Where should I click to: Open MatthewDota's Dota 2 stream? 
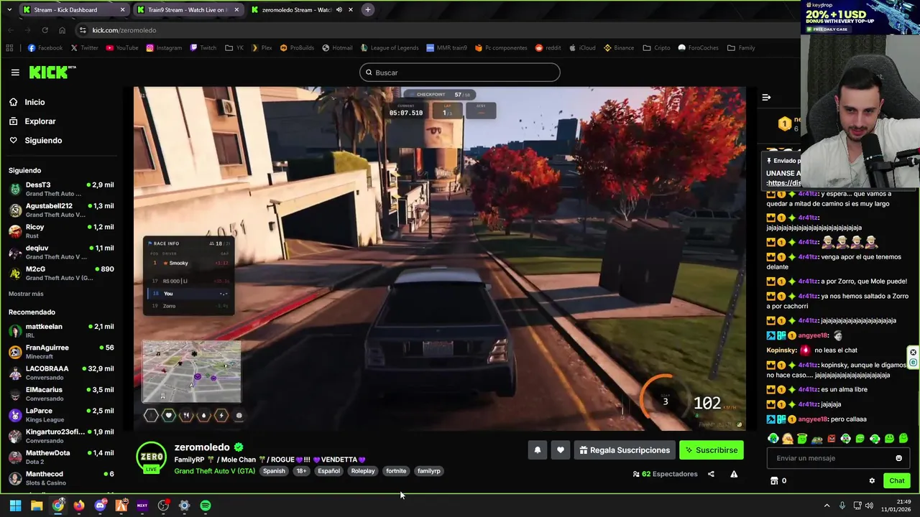tap(61, 457)
